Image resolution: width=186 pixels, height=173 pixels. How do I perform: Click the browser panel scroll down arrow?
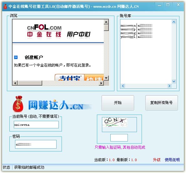(x=106, y=78)
